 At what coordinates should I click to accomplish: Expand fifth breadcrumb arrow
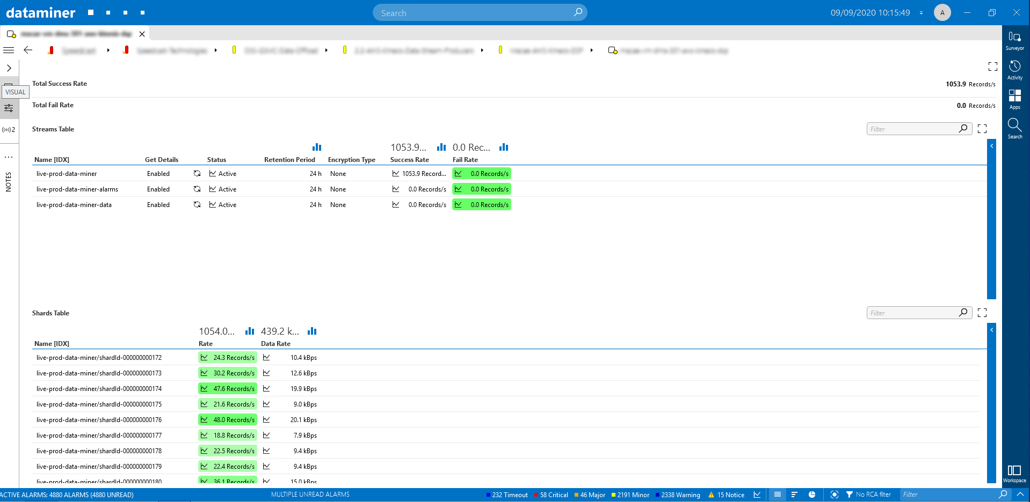pos(592,50)
